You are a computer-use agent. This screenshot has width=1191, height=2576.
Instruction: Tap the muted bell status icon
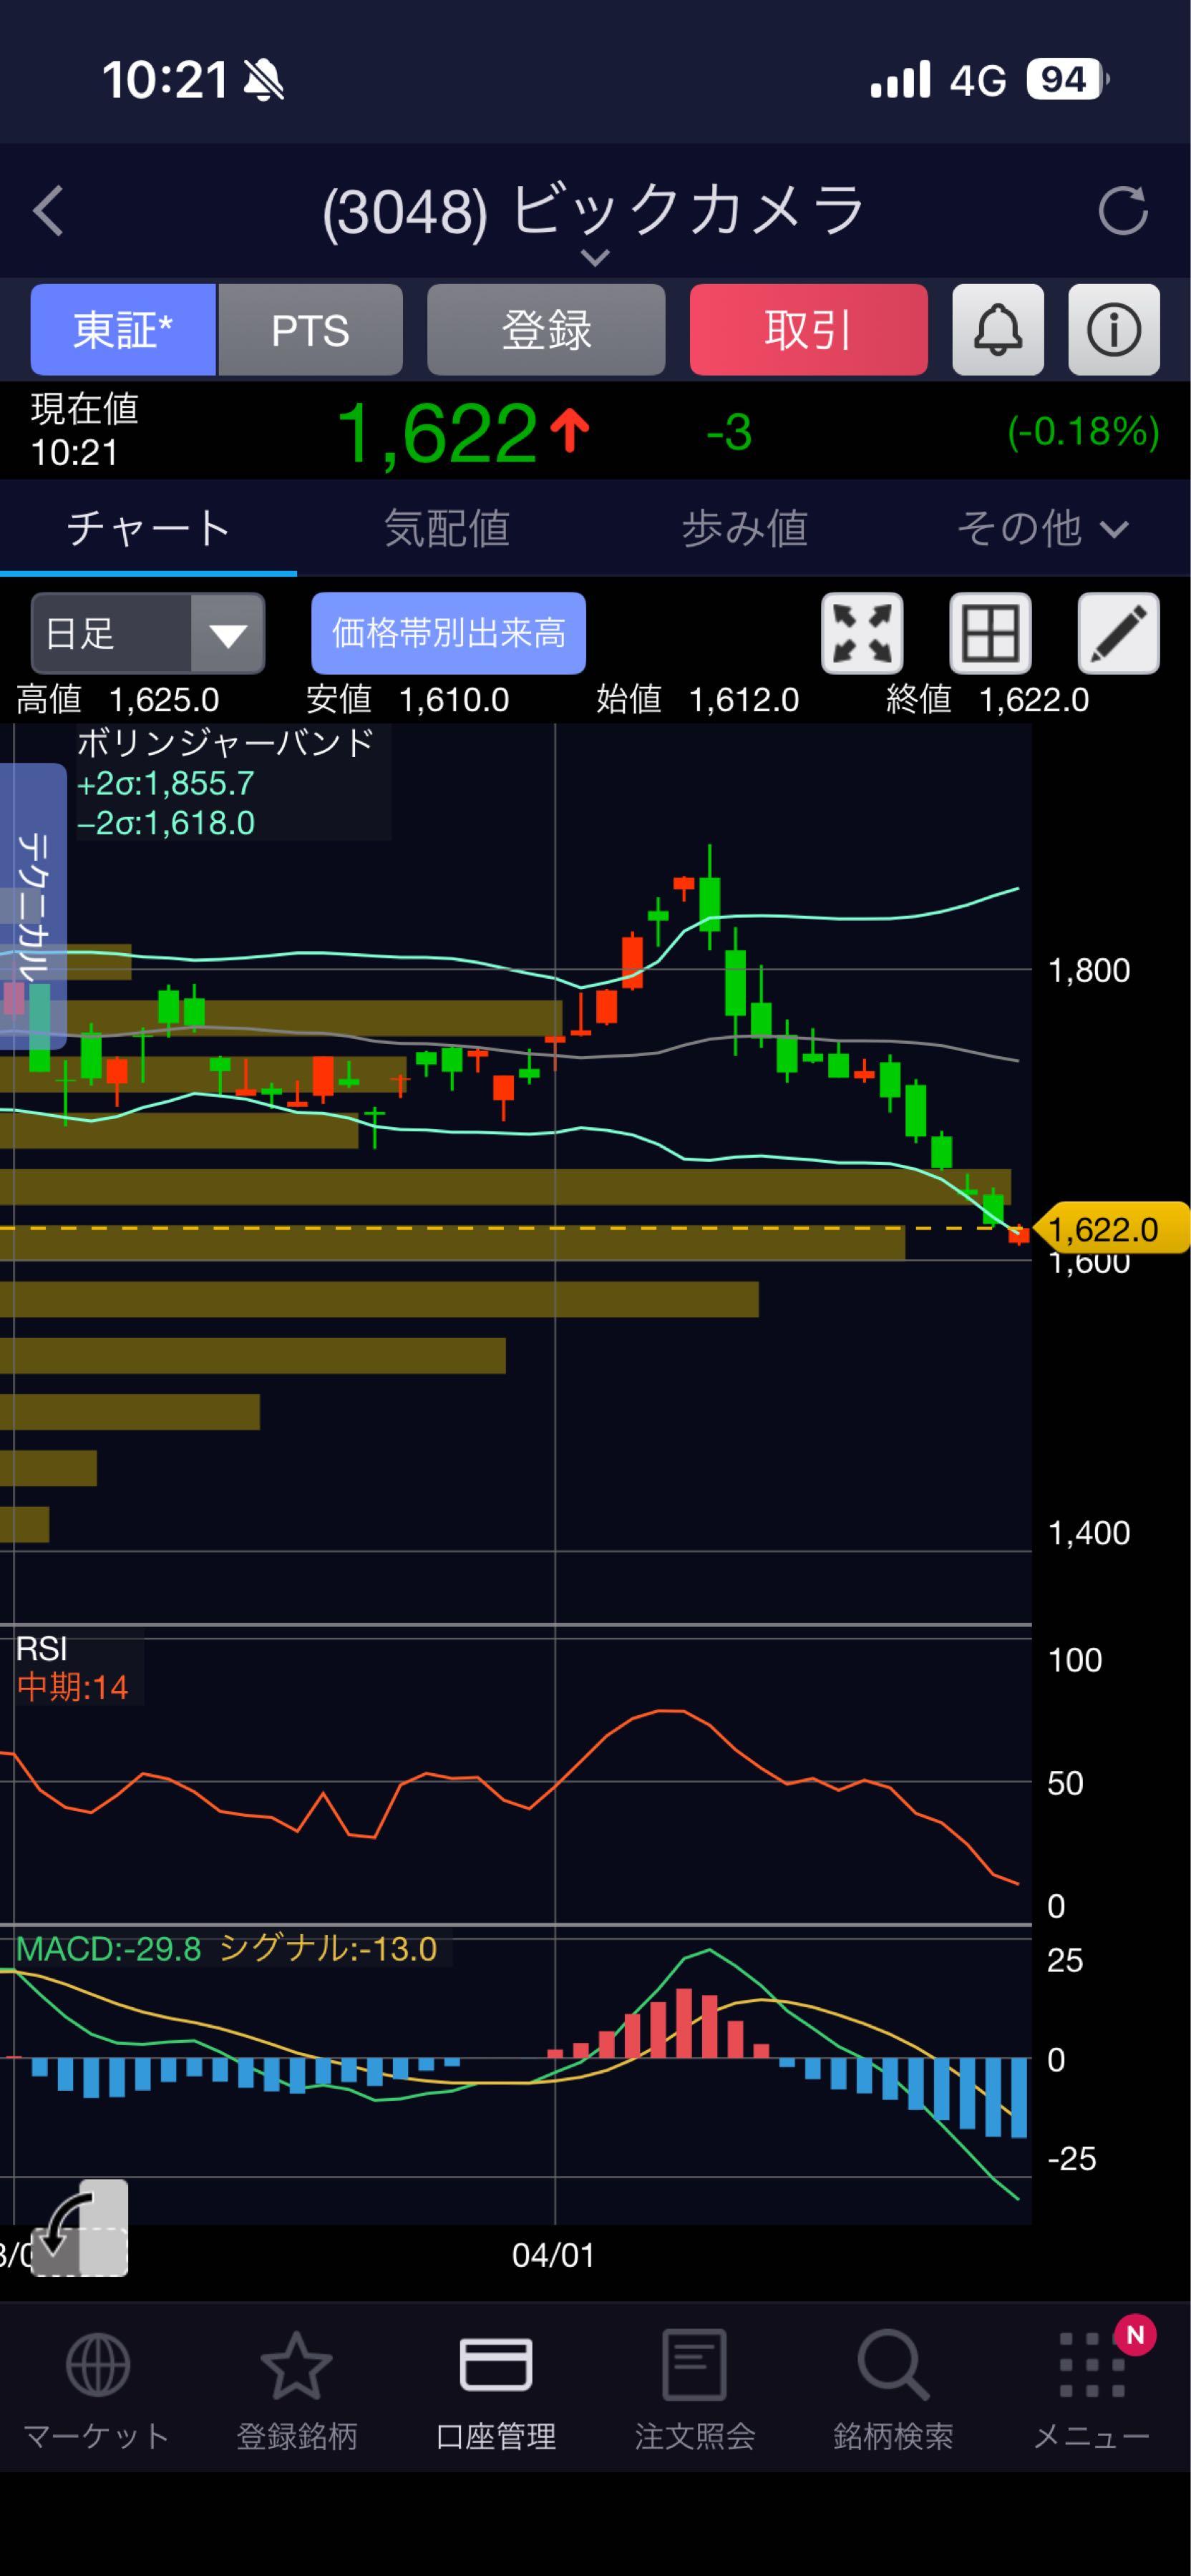tap(264, 80)
